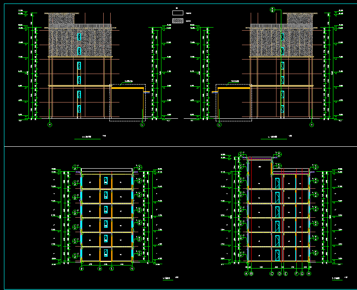357x290 pixels.
Task: Select the hatched legend swatch at top center
Action: tap(178, 21)
